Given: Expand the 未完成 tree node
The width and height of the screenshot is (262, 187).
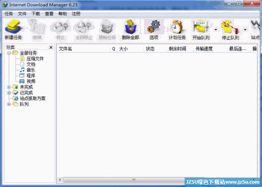Looking at the screenshot, I should pyautogui.click(x=9, y=87).
